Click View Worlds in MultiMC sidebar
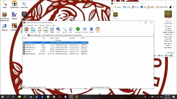The image size is (177, 99). coord(168,30)
